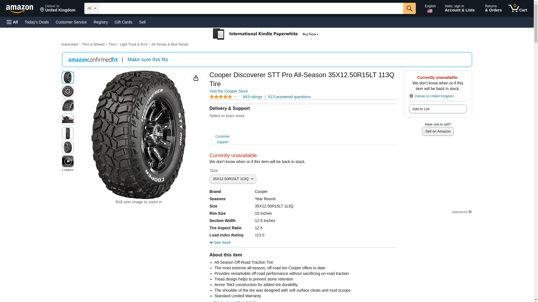
Task: Open the search category All dropdown
Action: coord(91,8)
